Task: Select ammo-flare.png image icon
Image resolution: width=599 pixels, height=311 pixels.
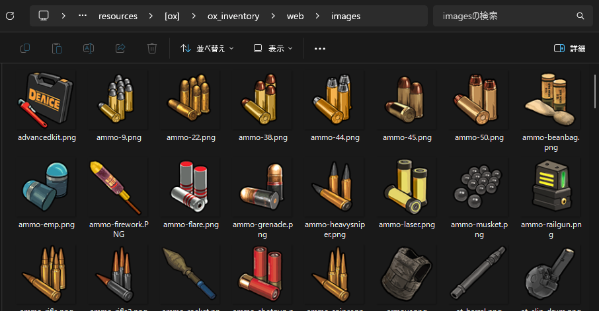Action: (190, 187)
